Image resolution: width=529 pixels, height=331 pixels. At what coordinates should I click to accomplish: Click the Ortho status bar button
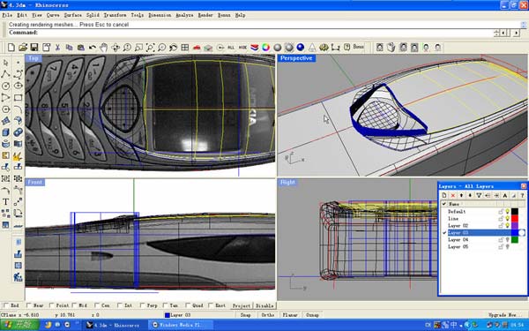(x=268, y=315)
